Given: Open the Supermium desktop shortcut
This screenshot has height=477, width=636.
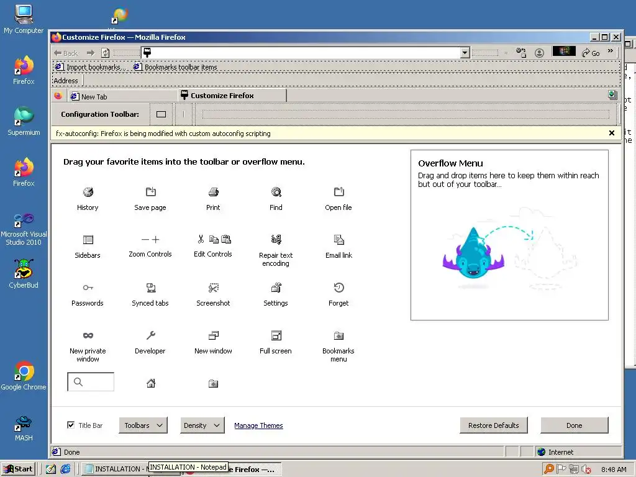Looking at the screenshot, I should pos(24,121).
